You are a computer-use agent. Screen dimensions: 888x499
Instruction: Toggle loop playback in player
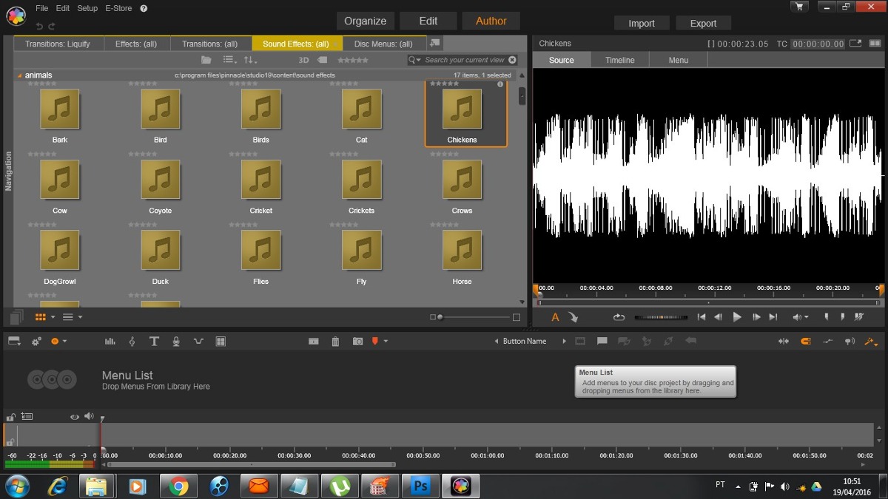[x=619, y=317]
